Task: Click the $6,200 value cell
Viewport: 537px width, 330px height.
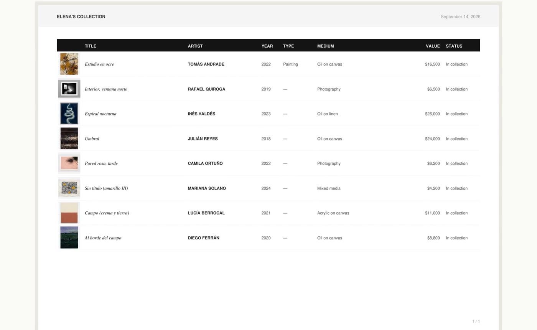Action: 433,163
